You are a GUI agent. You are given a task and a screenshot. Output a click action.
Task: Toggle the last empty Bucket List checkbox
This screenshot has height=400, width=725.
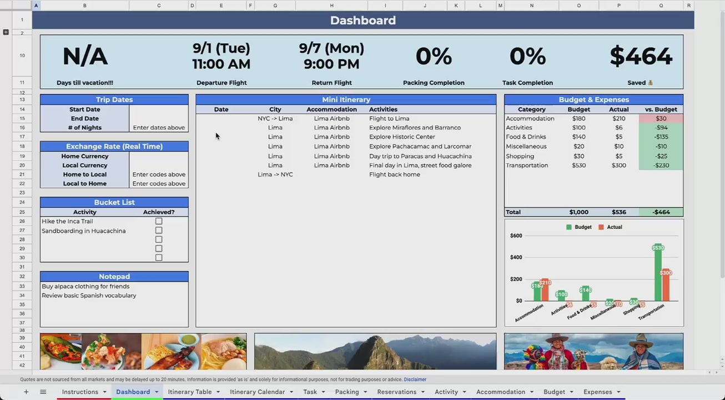159,258
